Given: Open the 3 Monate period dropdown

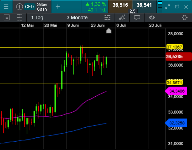Looking at the screenshot, I should [x=77, y=18].
